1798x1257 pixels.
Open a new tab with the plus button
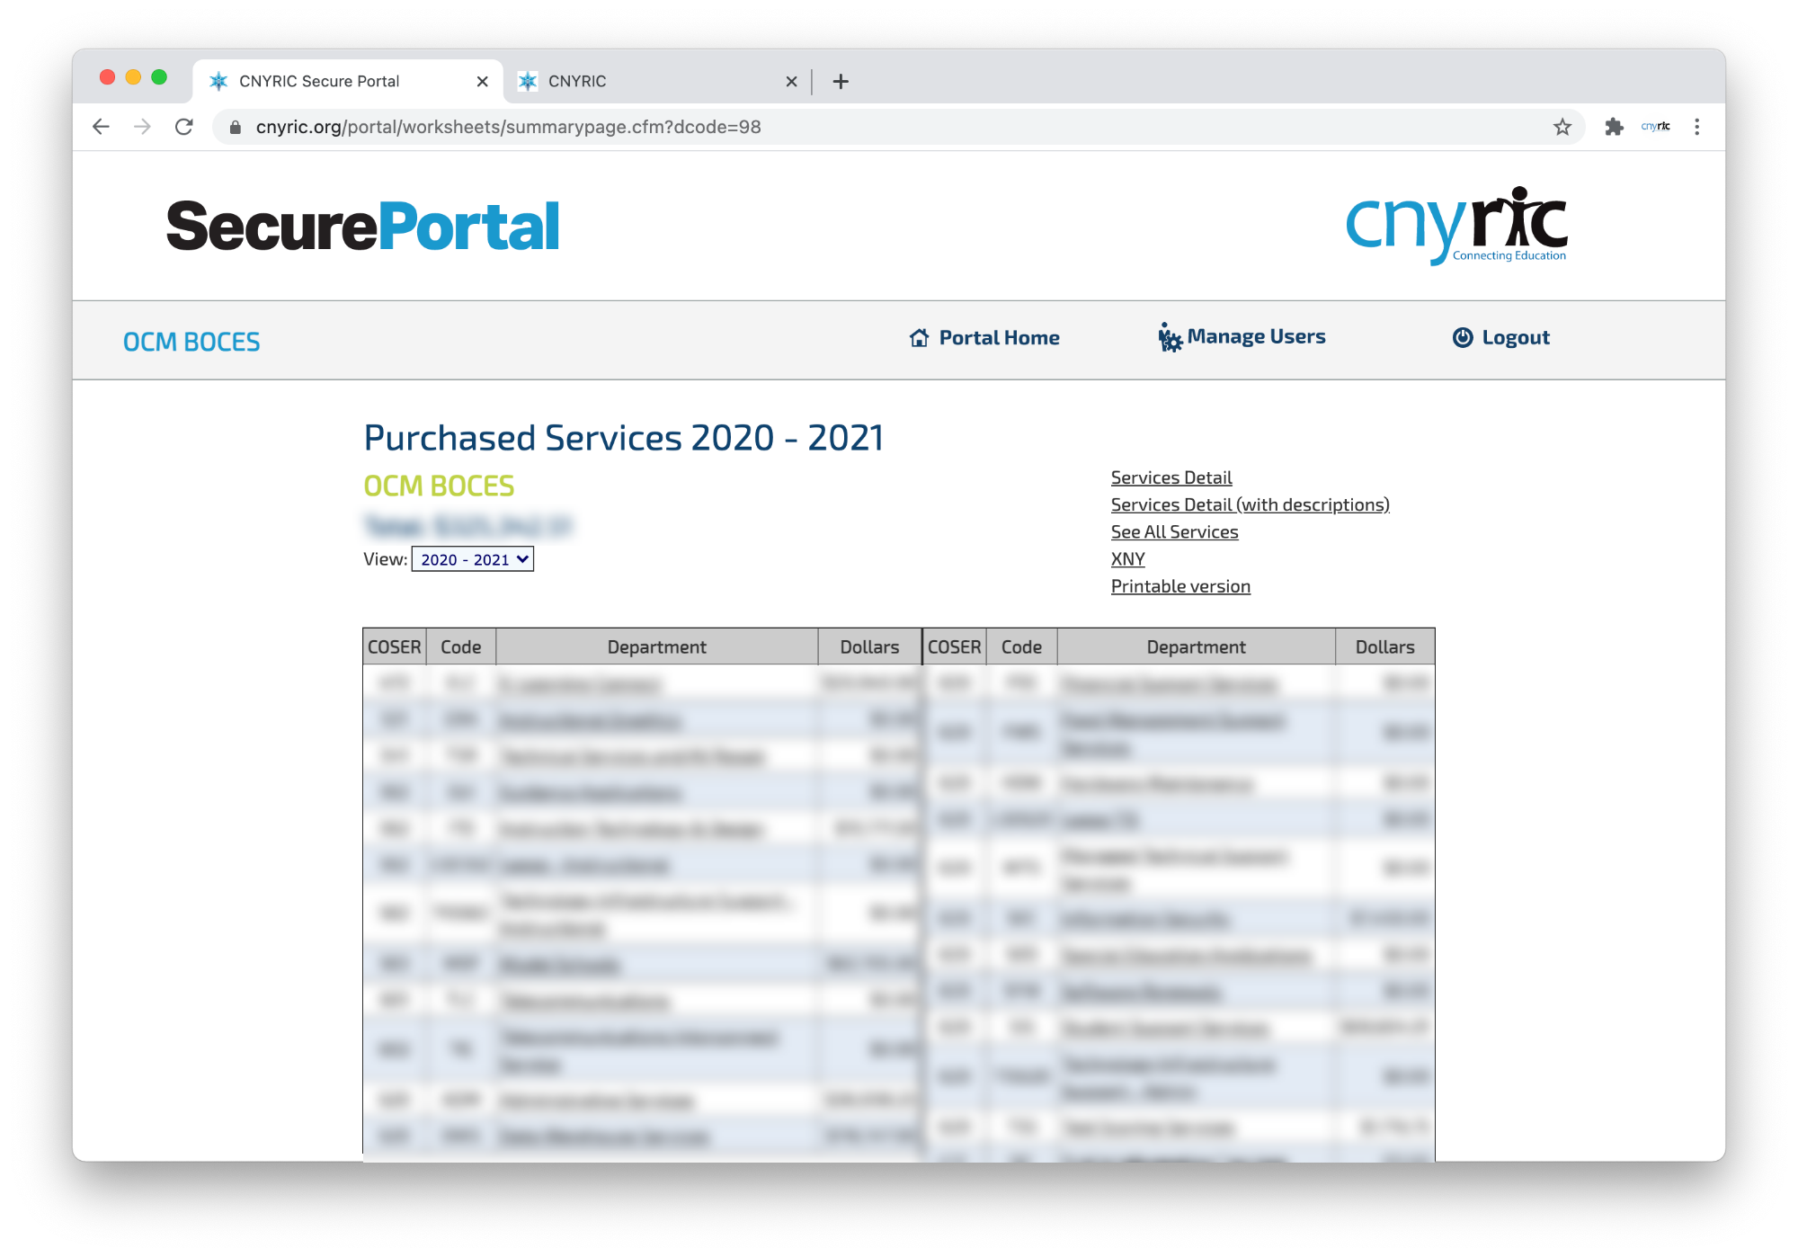pyautogui.click(x=841, y=81)
